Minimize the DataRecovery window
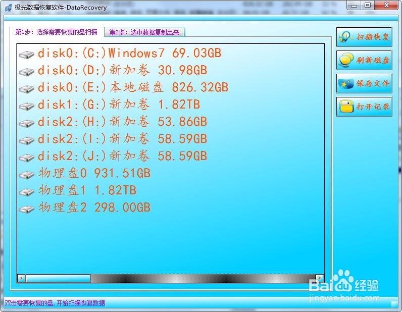Image resolution: width=402 pixels, height=312 pixels. click(x=354, y=6)
